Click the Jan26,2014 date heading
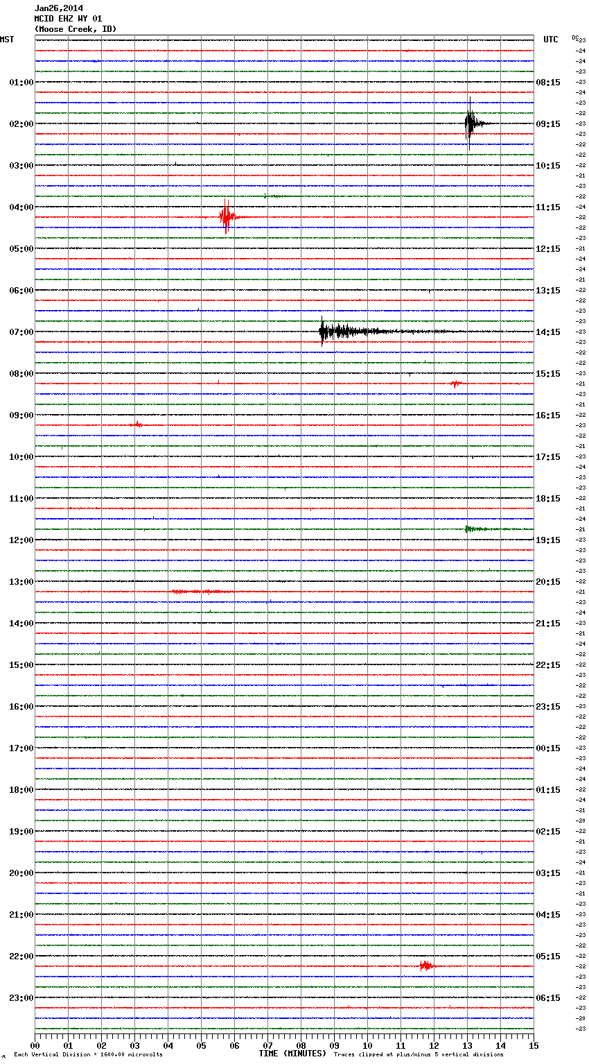Viewport: 589px width, 1064px height. pyautogui.click(x=58, y=8)
